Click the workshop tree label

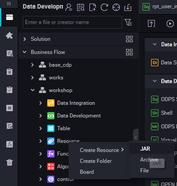61,90
